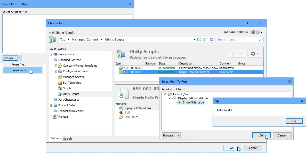
Task: Click the next arrow button in Utility Scripts header
Action: [x=241, y=54]
